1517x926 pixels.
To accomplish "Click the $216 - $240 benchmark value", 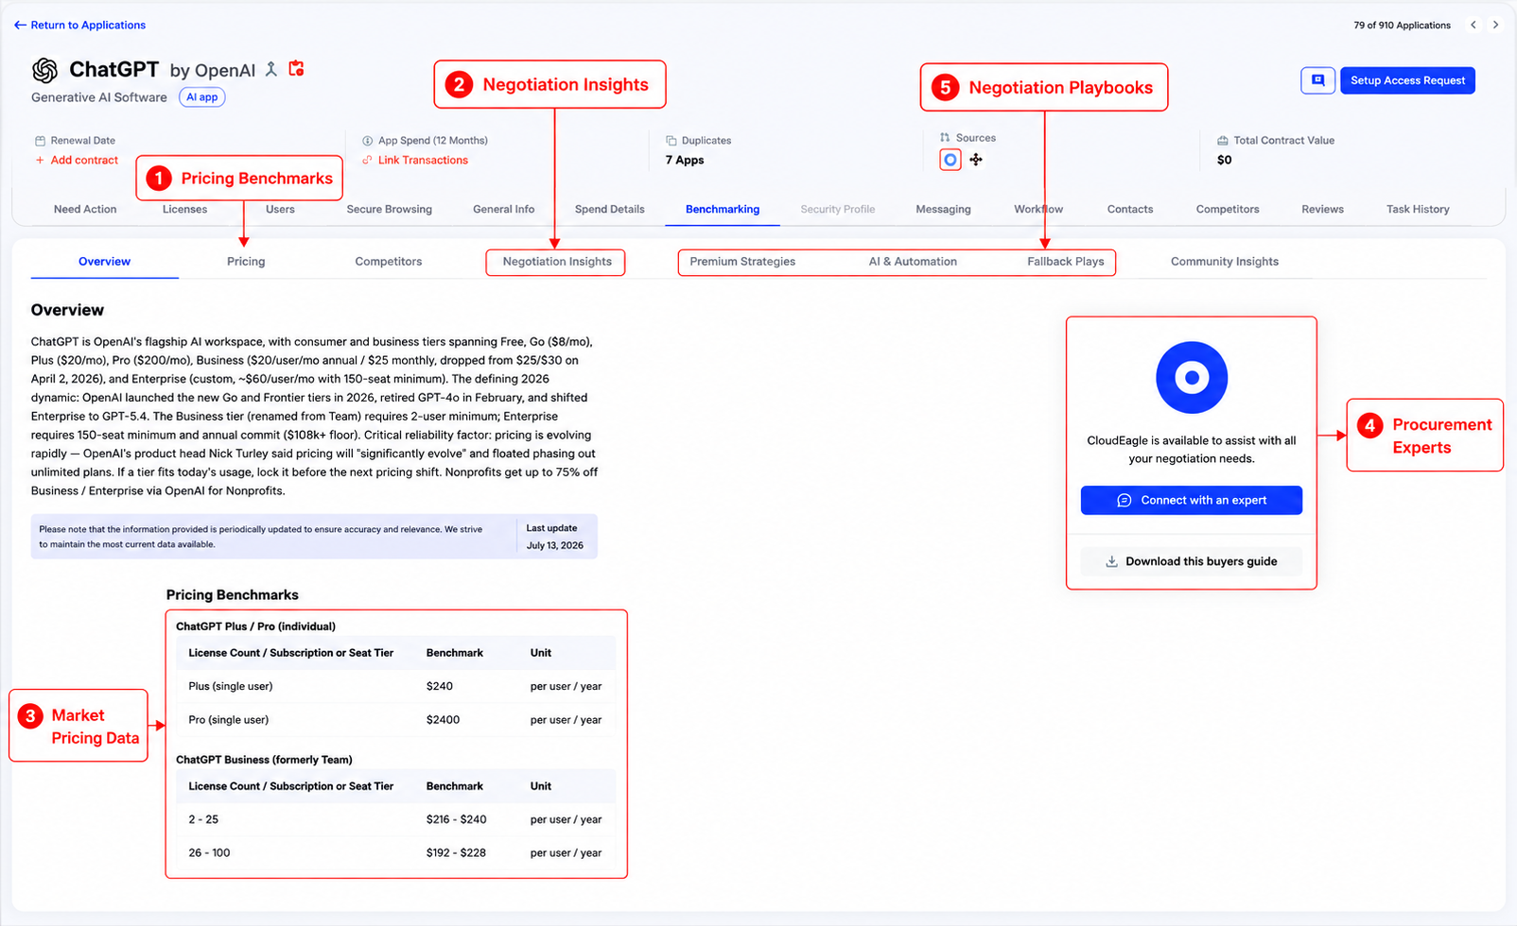I will pos(456,820).
